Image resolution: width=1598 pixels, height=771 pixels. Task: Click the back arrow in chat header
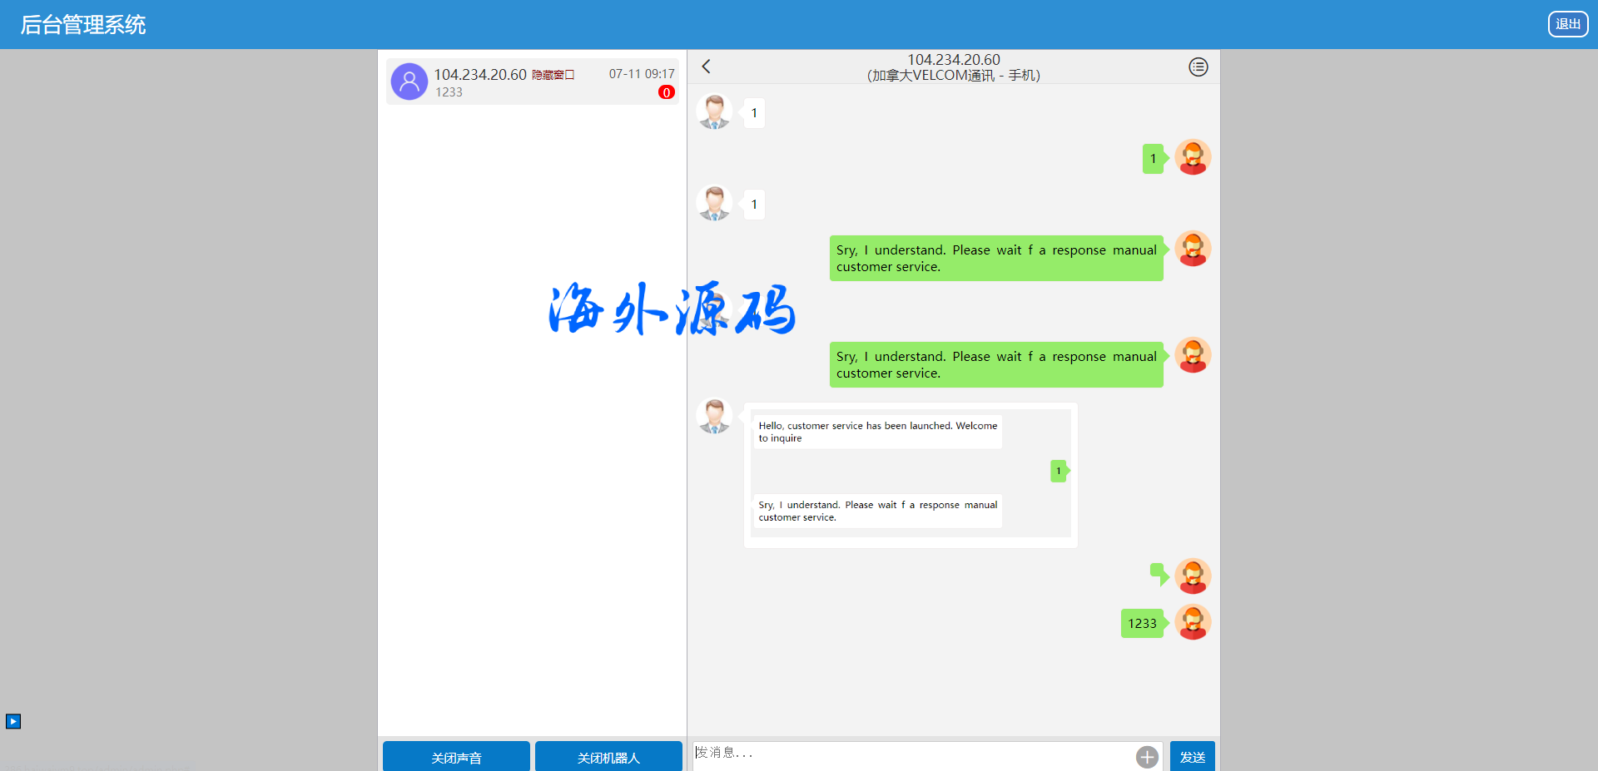[707, 67]
